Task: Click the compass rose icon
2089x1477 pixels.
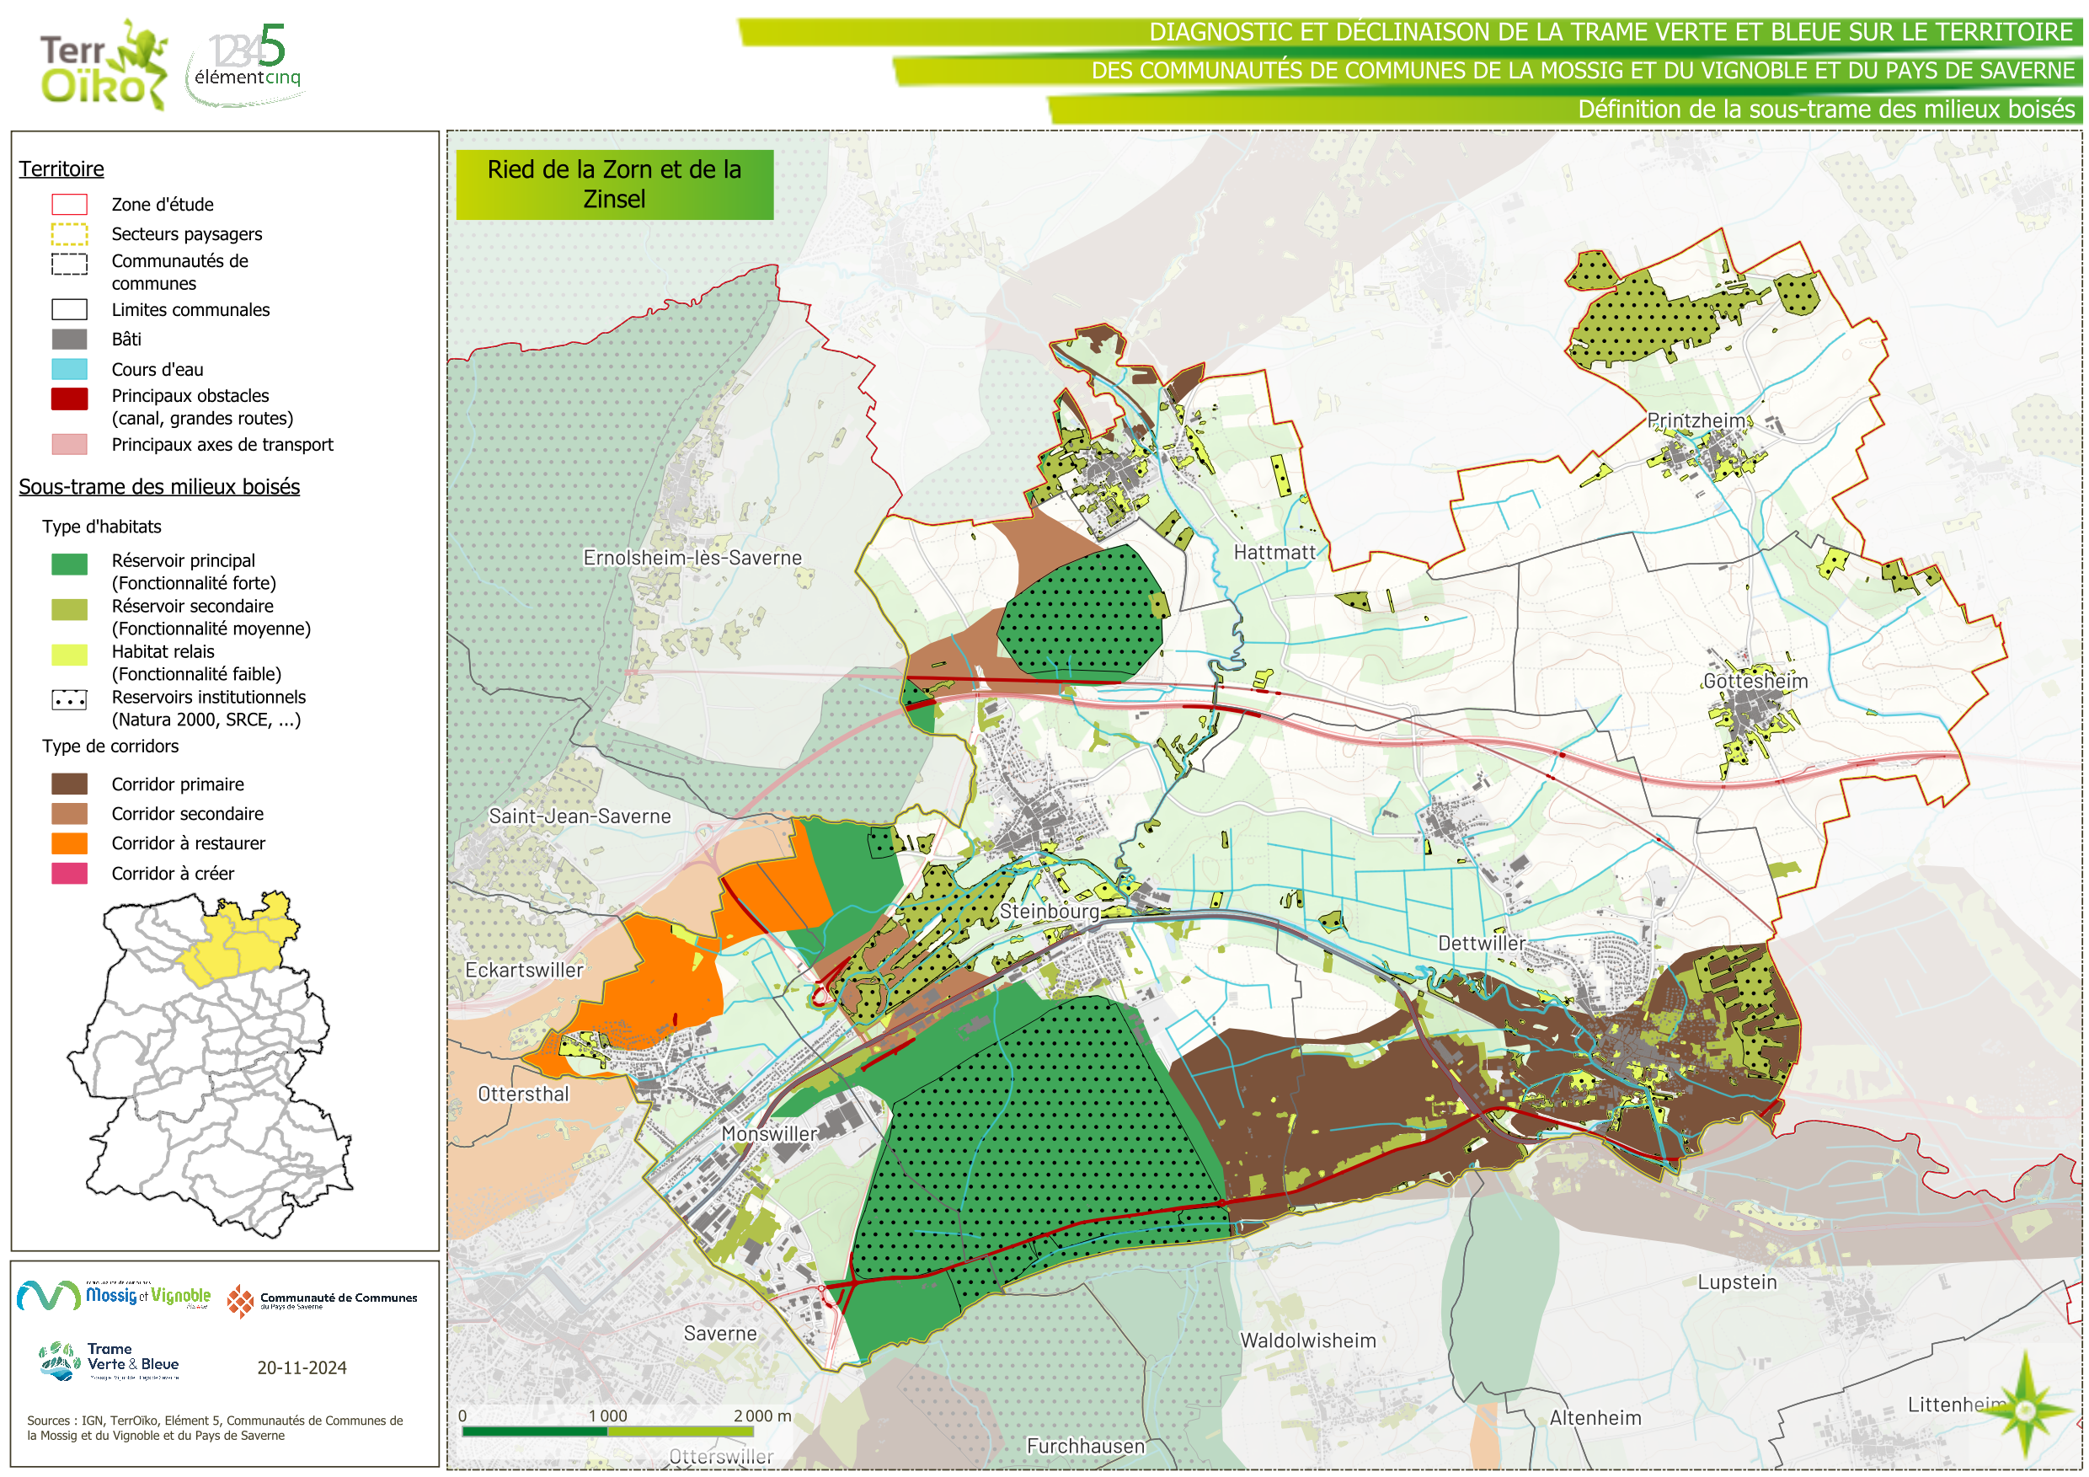Action: (x=2023, y=1411)
